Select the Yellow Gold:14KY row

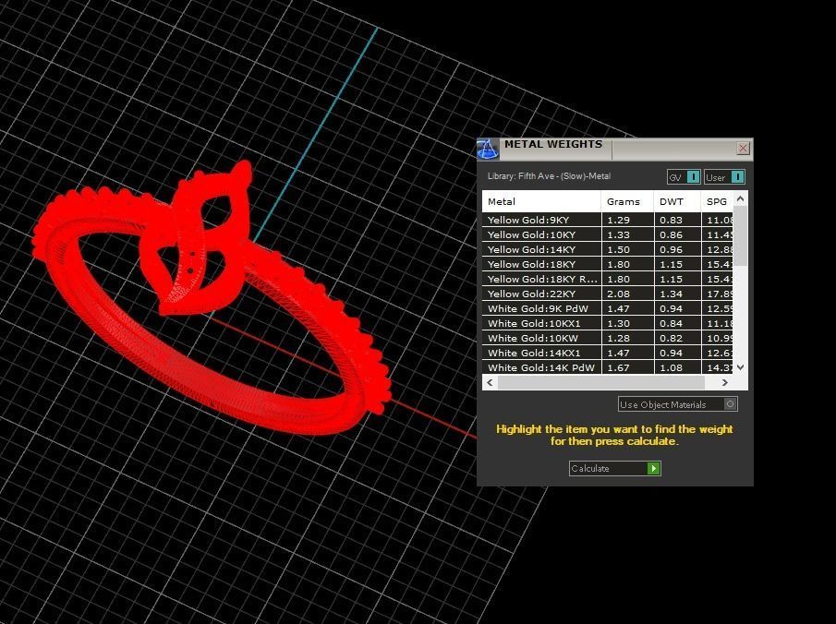(x=607, y=249)
